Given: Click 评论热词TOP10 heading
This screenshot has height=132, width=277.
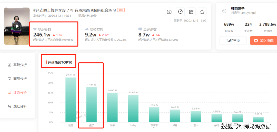Looking at the screenshot, I should point(60,62).
